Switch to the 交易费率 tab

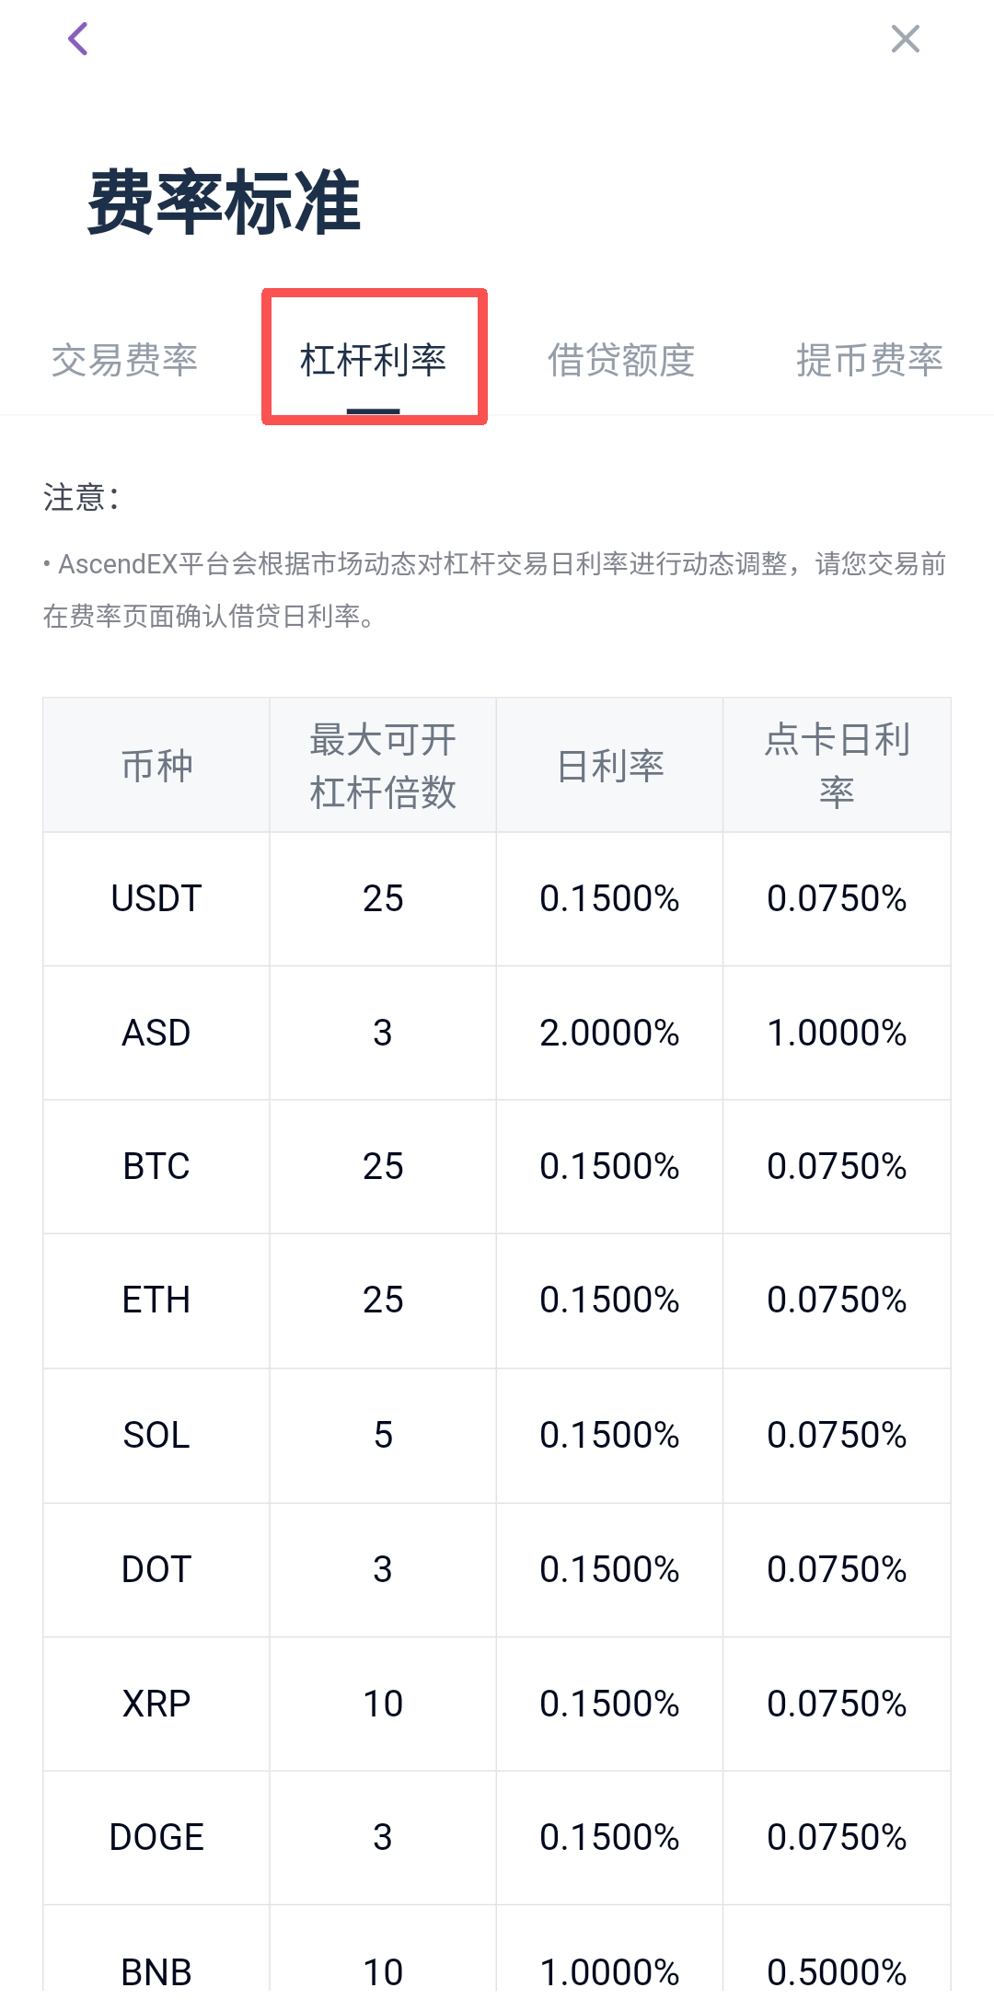pyautogui.click(x=124, y=360)
